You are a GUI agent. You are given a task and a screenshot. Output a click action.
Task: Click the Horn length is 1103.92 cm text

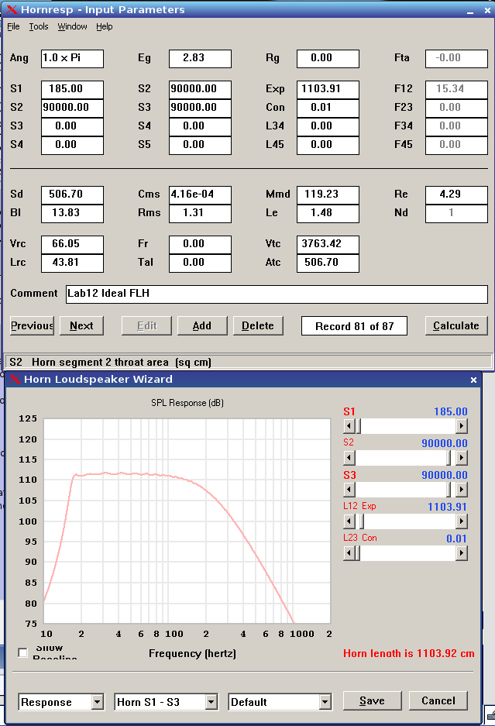pyautogui.click(x=409, y=653)
